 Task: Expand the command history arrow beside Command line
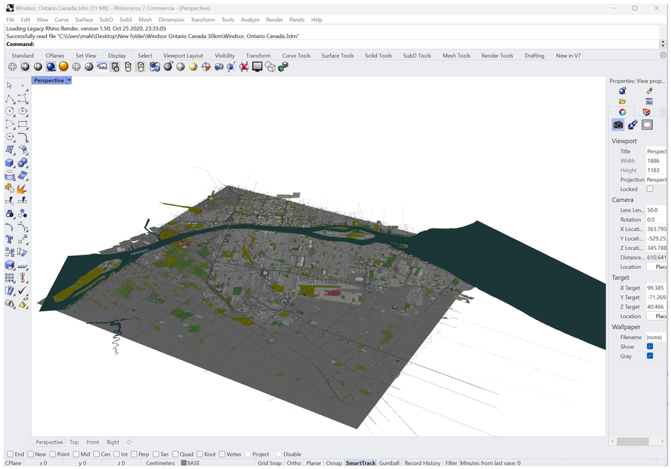662,44
